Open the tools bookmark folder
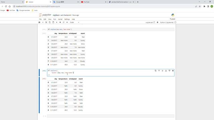Viewport: 214px width, 120px height. point(34,10)
